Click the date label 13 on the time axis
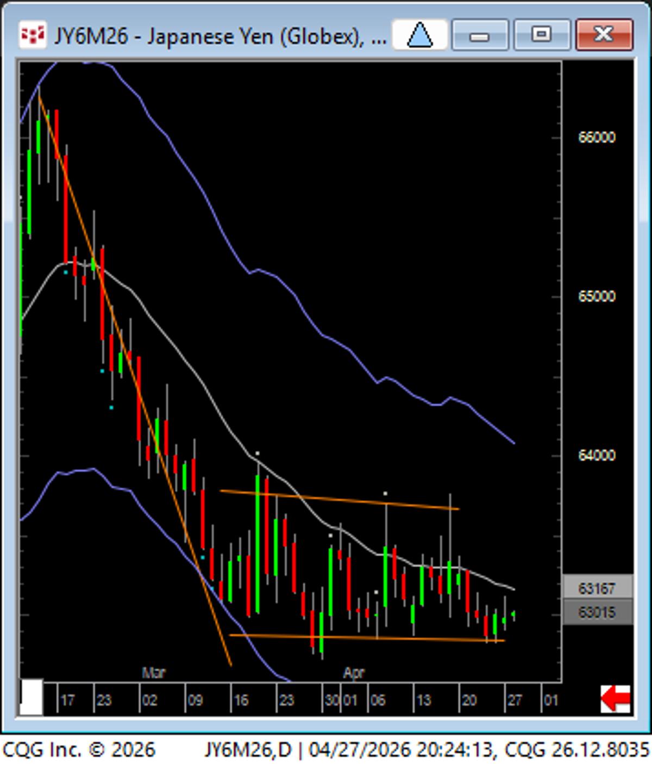The image size is (652, 764). (423, 700)
